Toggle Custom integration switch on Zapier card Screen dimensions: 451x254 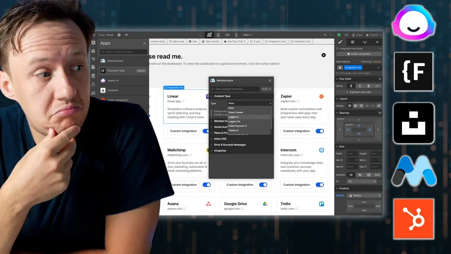pos(320,131)
